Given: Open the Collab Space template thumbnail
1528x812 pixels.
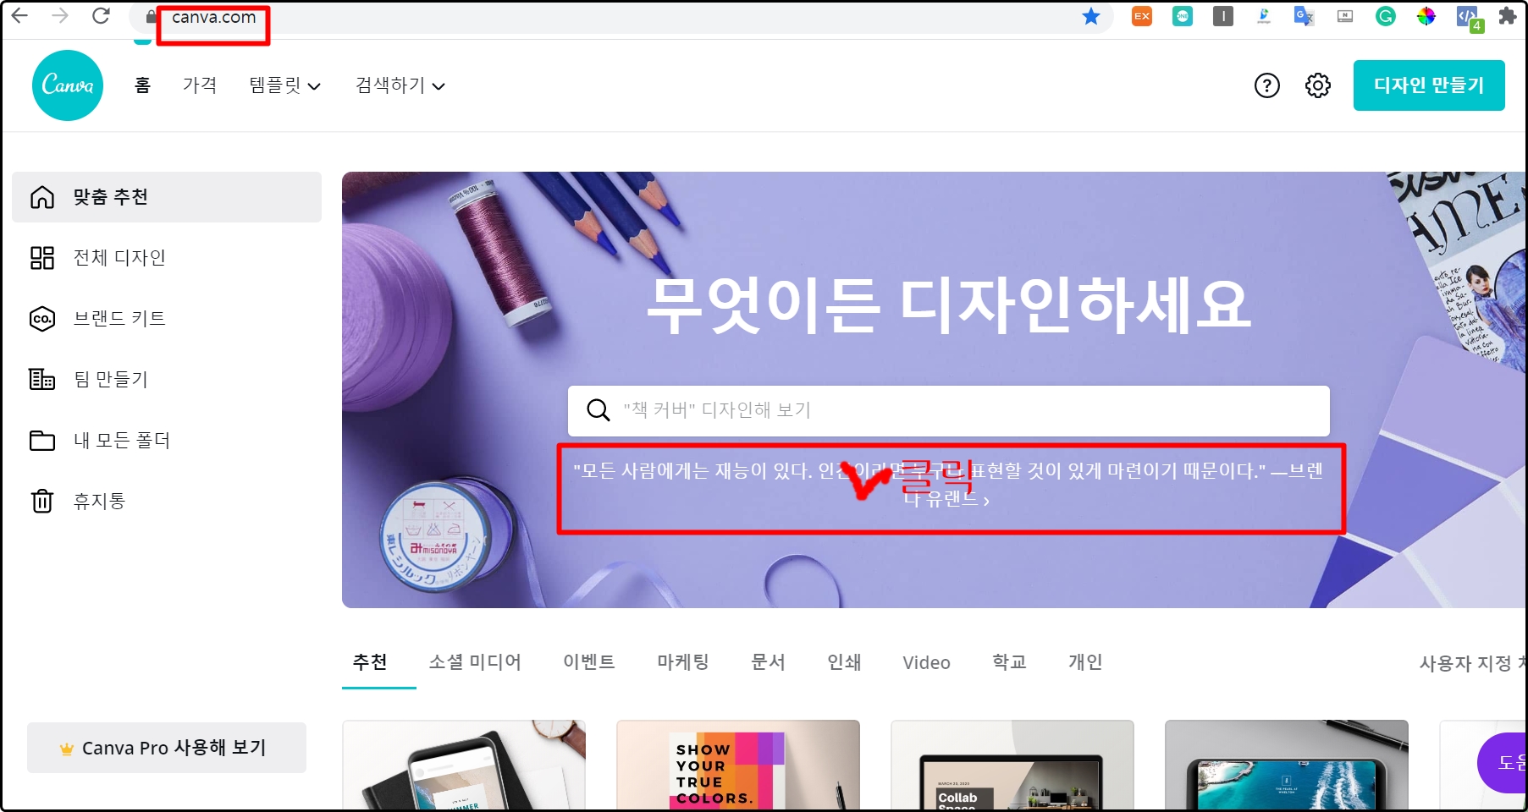Looking at the screenshot, I should [x=1012, y=765].
